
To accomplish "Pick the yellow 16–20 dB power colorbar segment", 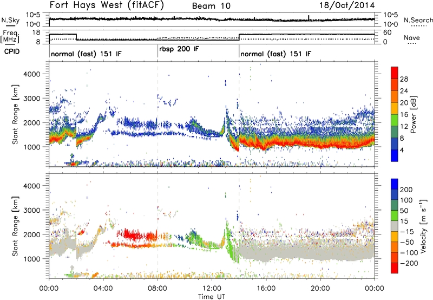I will 395,108.
